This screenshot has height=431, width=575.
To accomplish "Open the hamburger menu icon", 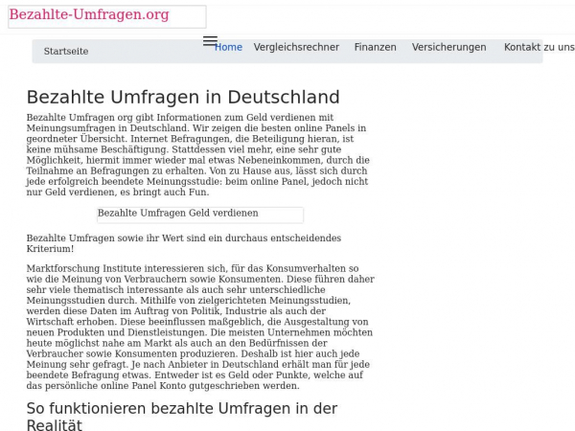I will point(210,41).
